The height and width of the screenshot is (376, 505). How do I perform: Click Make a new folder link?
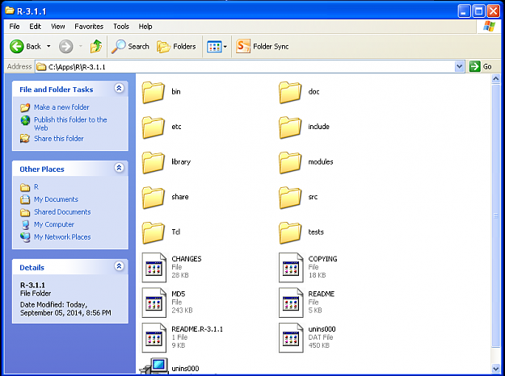coord(62,107)
